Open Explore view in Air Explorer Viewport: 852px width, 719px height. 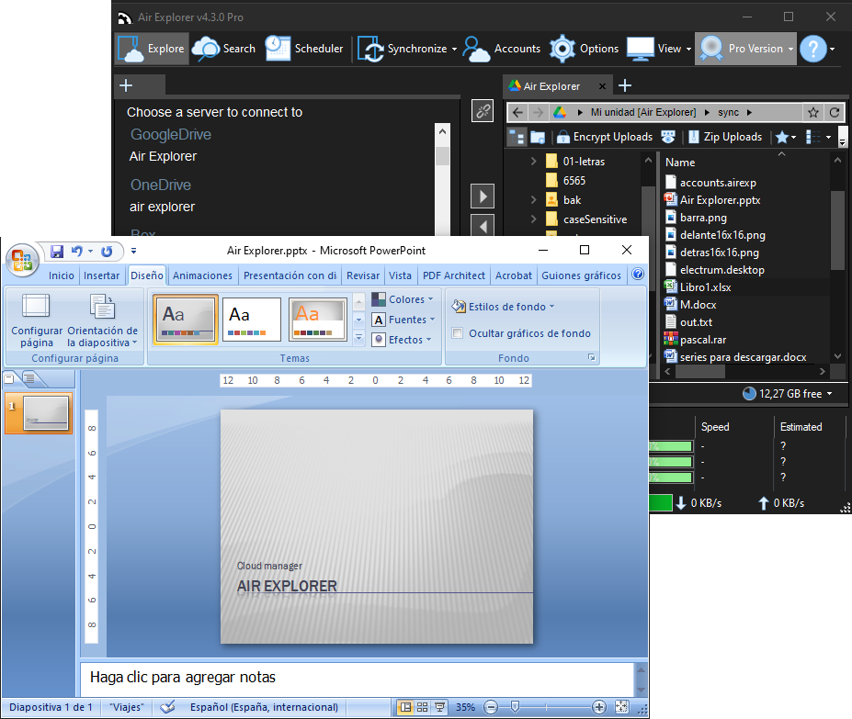[x=153, y=49]
